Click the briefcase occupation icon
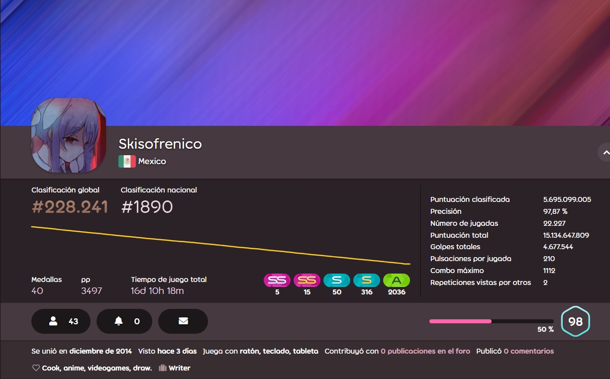The image size is (610, 379). (163, 368)
